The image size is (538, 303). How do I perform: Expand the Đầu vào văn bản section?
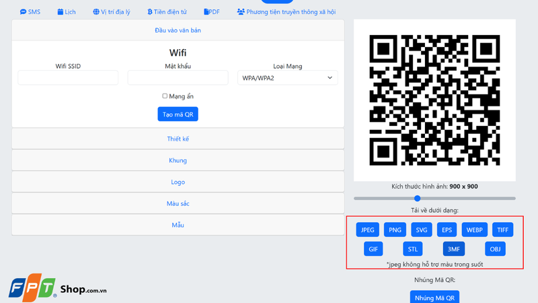(x=178, y=30)
